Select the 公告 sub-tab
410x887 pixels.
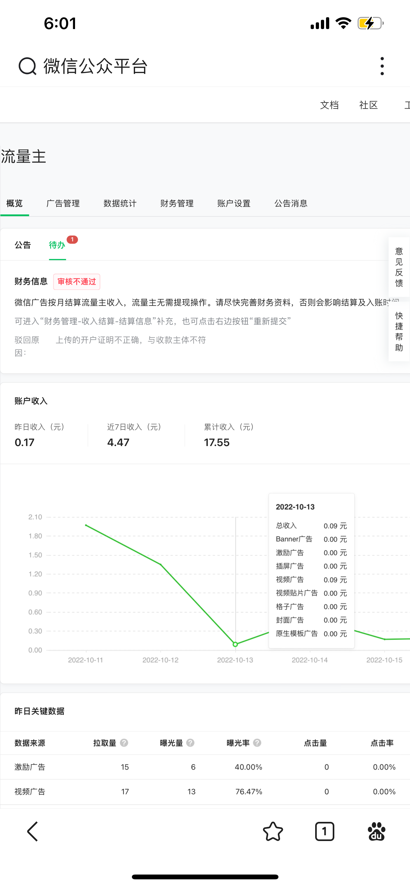click(23, 245)
